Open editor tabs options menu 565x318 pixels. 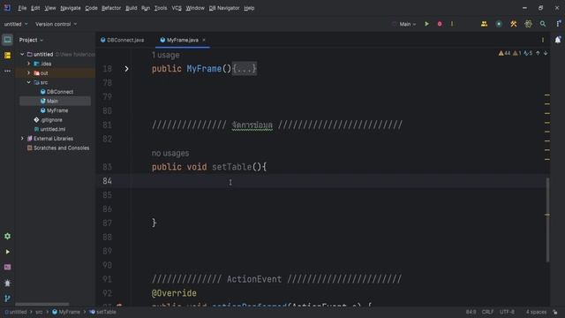pyautogui.click(x=543, y=40)
